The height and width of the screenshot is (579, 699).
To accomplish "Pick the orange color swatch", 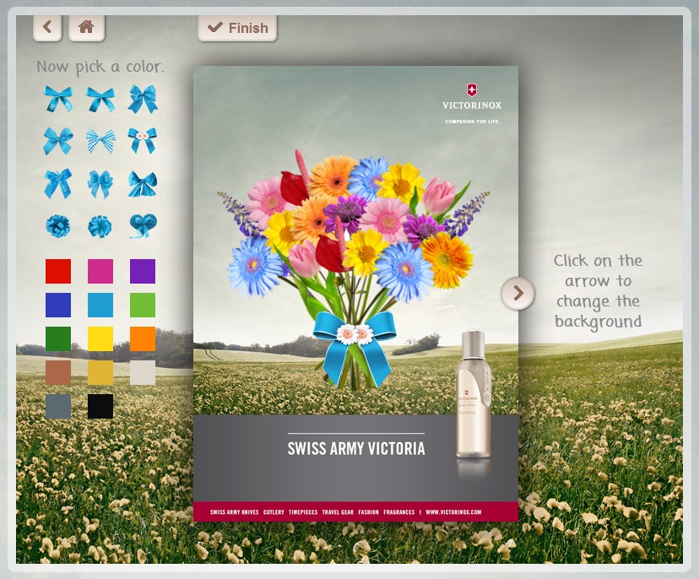I will (x=143, y=338).
